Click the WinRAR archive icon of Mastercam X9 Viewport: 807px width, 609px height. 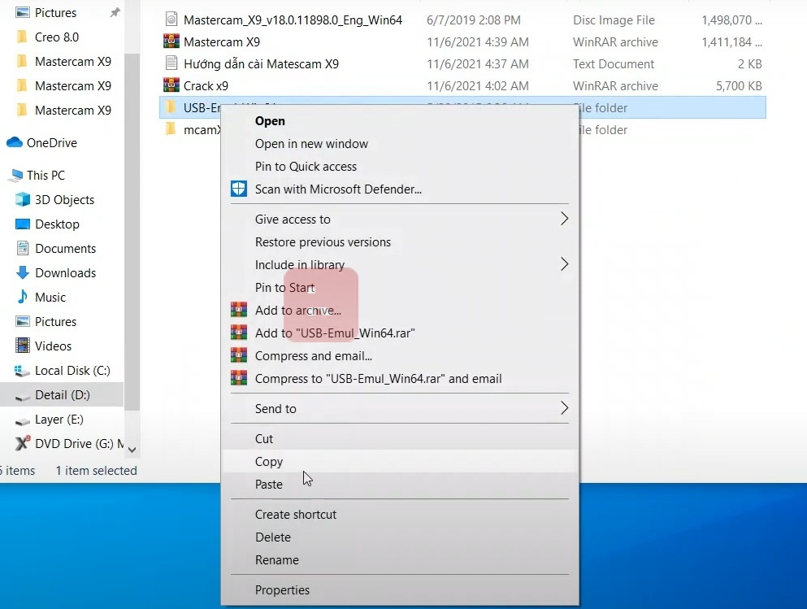point(171,41)
